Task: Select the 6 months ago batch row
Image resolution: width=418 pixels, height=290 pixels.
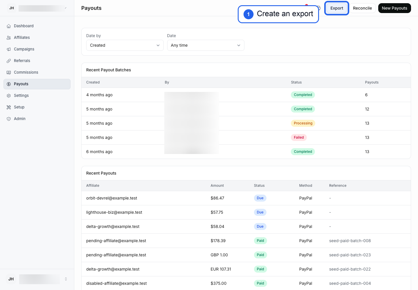Action: click(246, 152)
